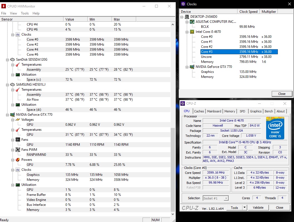Click the DESKTOP-2V04ID0 computer icon

[x=187, y=17]
